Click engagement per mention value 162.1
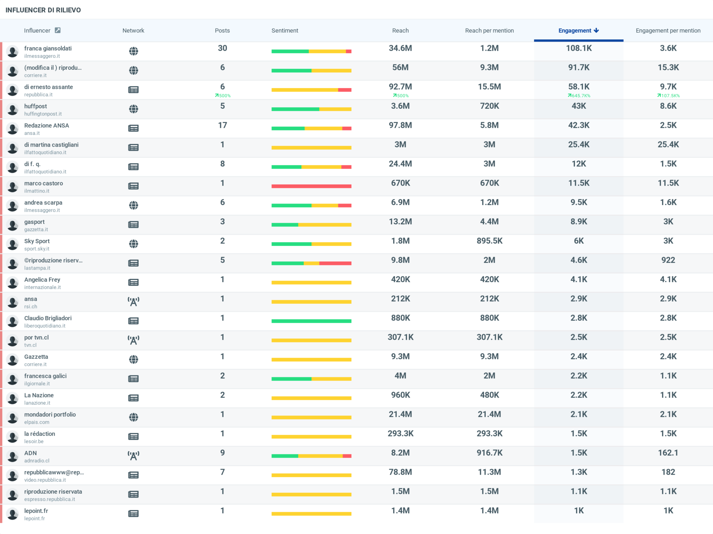The image size is (713, 534). coord(668,453)
